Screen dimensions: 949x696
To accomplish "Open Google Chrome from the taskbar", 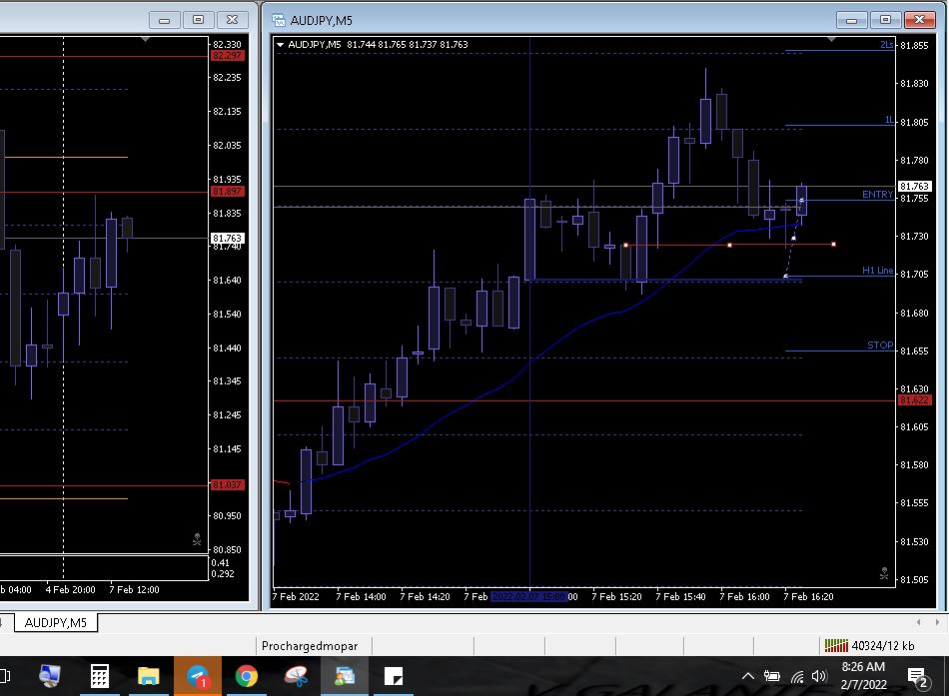I will (247, 676).
